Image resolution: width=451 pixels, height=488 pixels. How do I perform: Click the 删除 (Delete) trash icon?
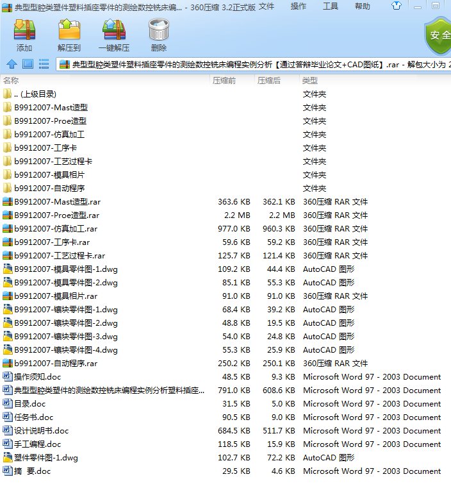click(158, 29)
